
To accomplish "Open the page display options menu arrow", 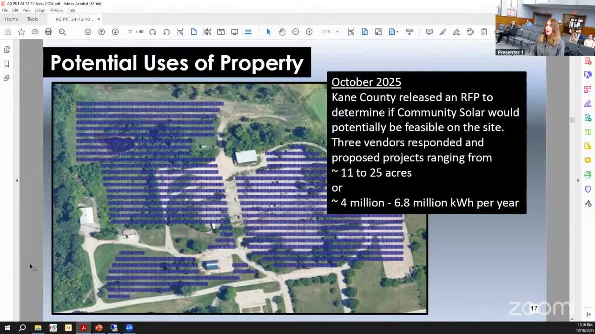I will tap(397, 32).
